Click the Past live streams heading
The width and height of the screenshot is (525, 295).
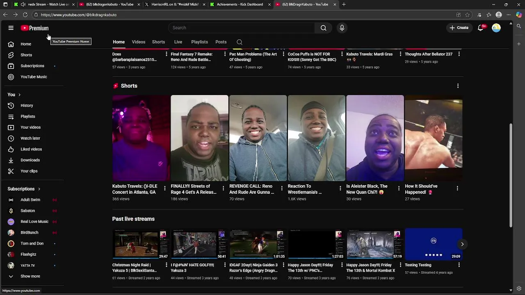pos(133,219)
